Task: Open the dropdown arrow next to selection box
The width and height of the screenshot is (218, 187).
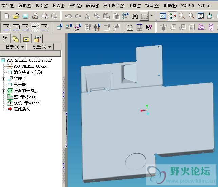Action: pos(152,16)
